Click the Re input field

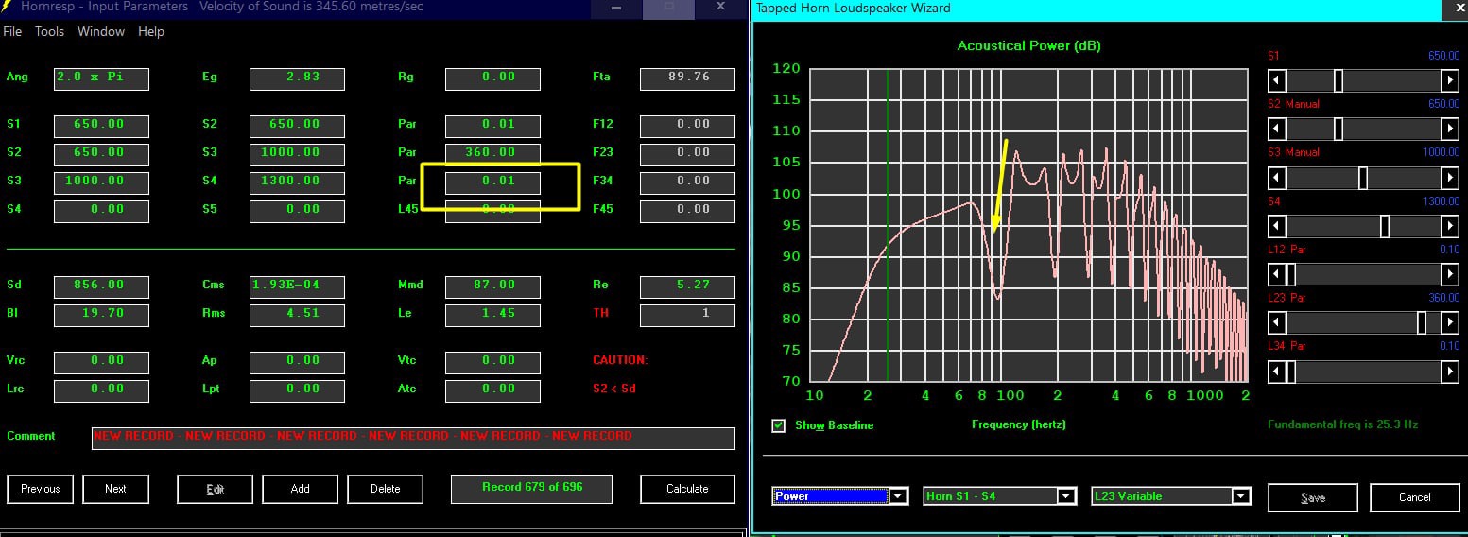tap(687, 286)
